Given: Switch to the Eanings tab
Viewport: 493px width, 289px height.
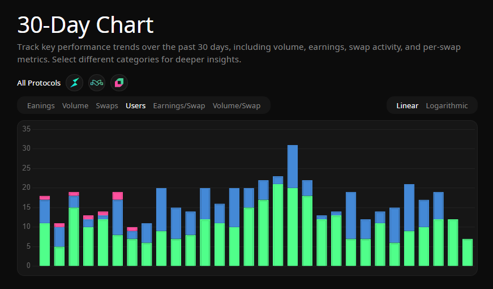Looking at the screenshot, I should [x=41, y=106].
